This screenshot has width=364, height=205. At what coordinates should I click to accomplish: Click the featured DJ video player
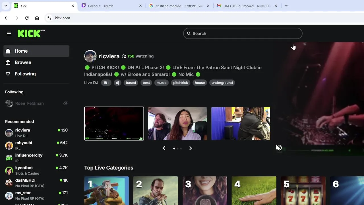pos(318,99)
